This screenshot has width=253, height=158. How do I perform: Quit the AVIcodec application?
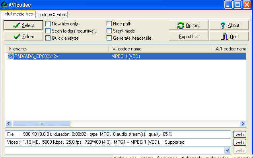pyautogui.click(x=229, y=37)
